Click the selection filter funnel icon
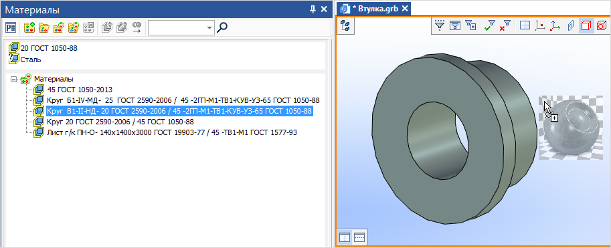Screen dimensions: 611x248 click(x=440, y=25)
